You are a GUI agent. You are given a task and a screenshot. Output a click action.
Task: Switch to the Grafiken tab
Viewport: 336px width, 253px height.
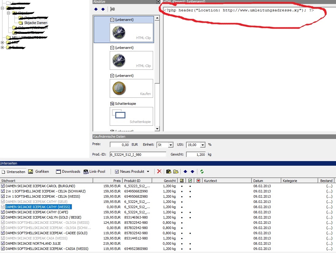(39, 172)
